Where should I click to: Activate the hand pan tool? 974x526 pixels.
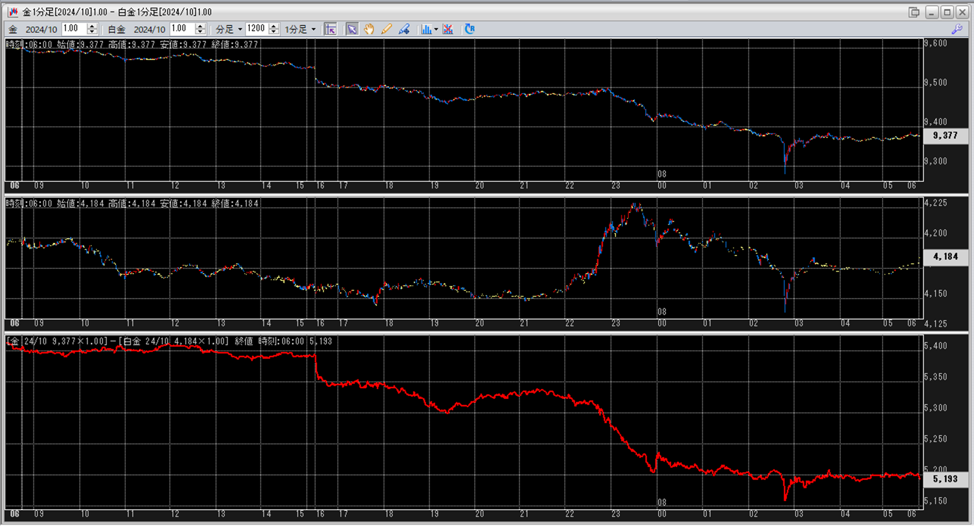point(369,29)
